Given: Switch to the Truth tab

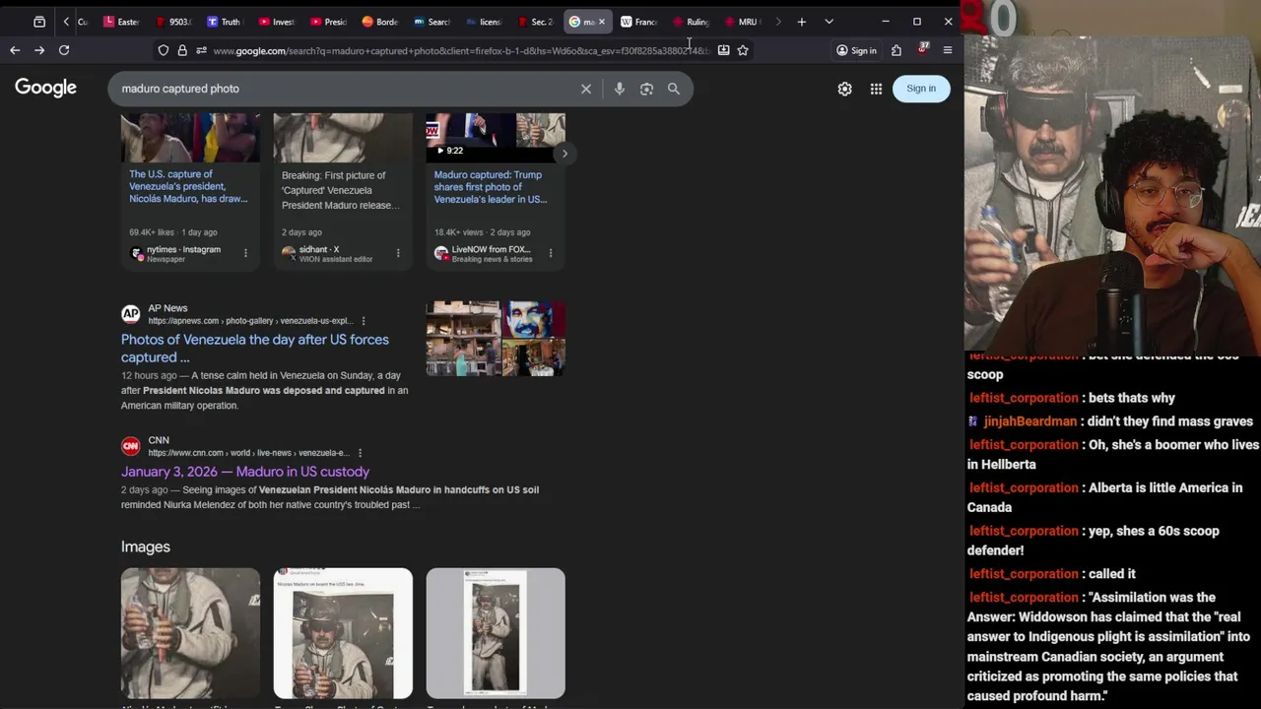Looking at the screenshot, I should pos(224,22).
